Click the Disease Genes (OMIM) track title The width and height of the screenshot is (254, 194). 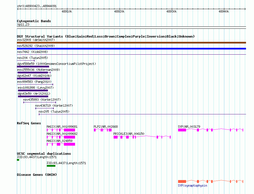tap(37, 175)
